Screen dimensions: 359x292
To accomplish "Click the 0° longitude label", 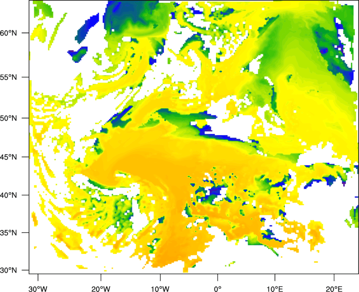I will pyautogui.click(x=218, y=289).
